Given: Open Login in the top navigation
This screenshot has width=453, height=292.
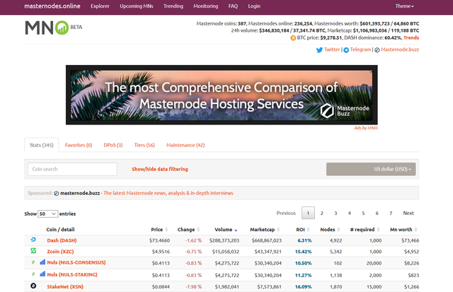Looking at the screenshot, I should (254, 6).
